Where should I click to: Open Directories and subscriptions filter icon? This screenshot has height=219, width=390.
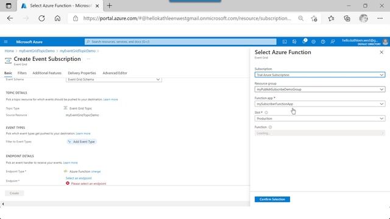click(x=294, y=42)
